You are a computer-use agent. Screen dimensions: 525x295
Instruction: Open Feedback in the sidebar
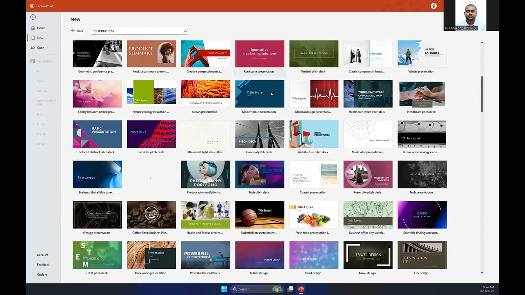tap(43, 265)
